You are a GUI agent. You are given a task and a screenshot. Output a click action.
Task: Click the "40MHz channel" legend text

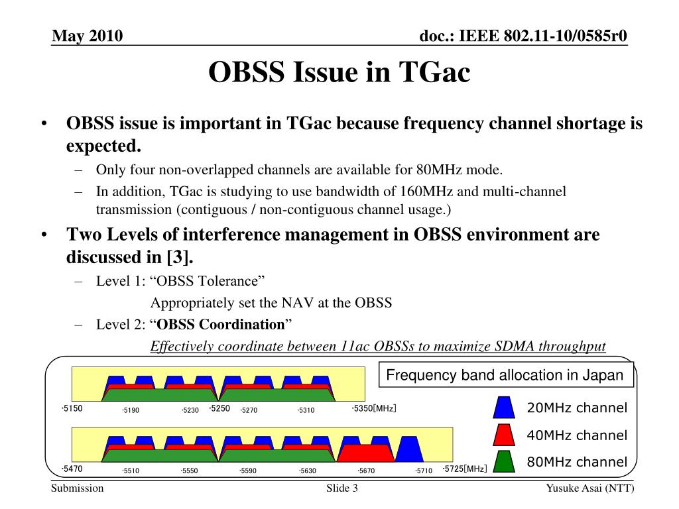coord(577,435)
